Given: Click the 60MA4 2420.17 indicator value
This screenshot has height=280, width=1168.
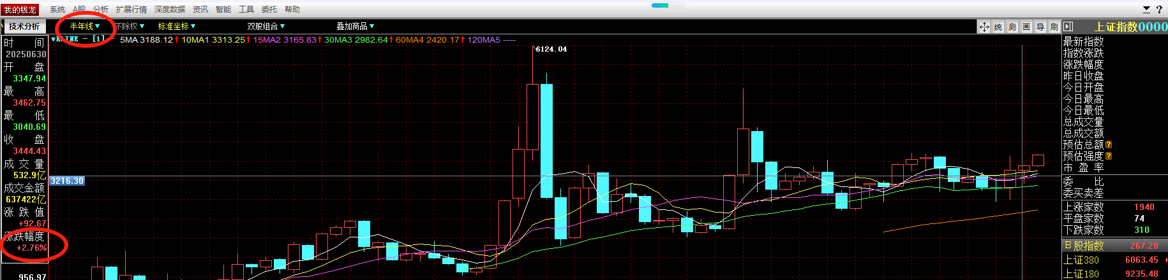Looking at the screenshot, I should [x=428, y=39].
